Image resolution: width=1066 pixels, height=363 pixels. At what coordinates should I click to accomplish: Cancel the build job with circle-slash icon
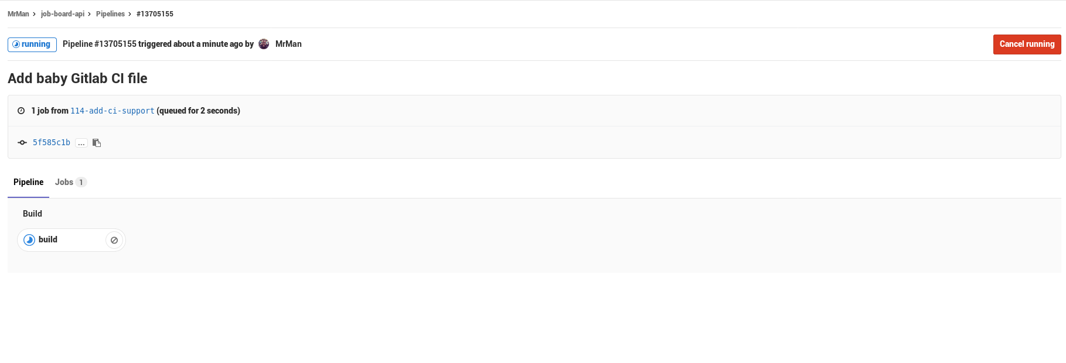click(114, 240)
